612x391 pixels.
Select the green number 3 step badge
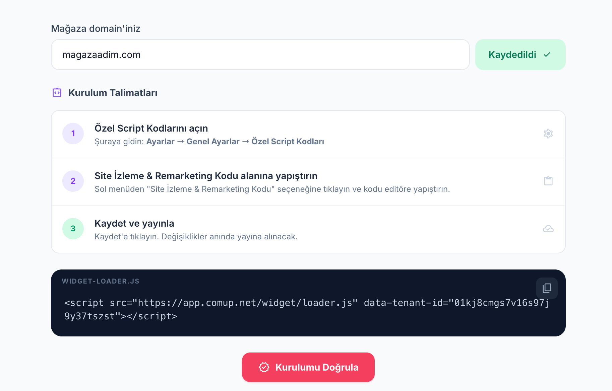[73, 228]
